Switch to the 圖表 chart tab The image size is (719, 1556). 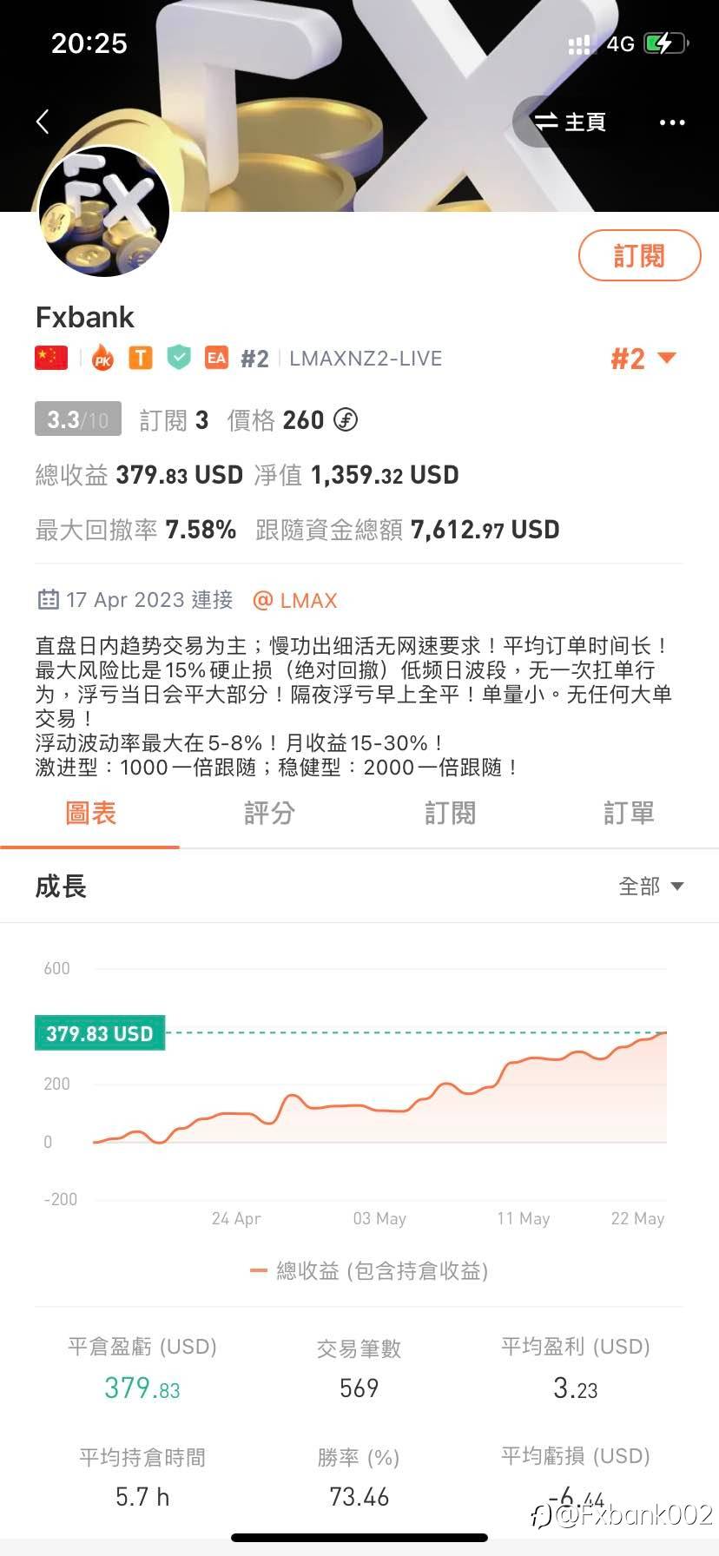pyautogui.click(x=90, y=814)
